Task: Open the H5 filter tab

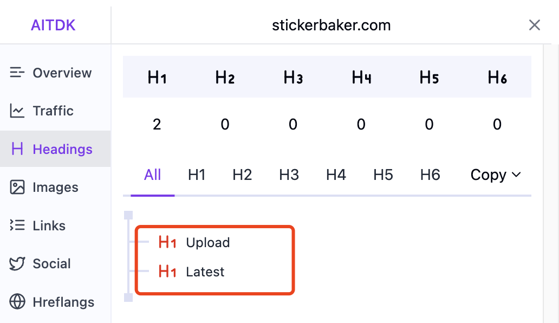Action: tap(383, 175)
